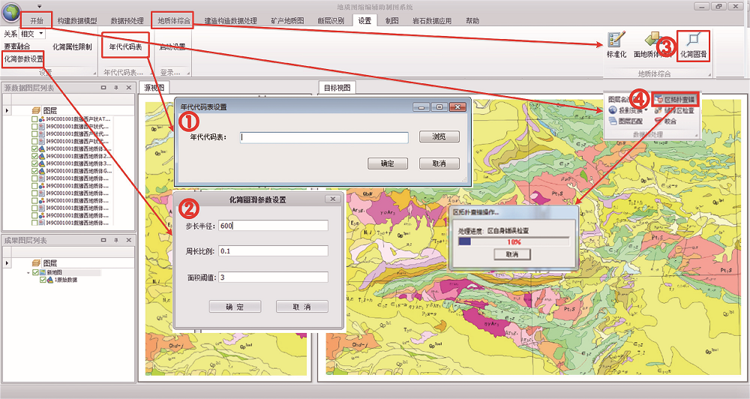Open the 地质体综合 ribbon tab
Image resolution: width=750 pixels, height=399 pixels.
pos(172,20)
